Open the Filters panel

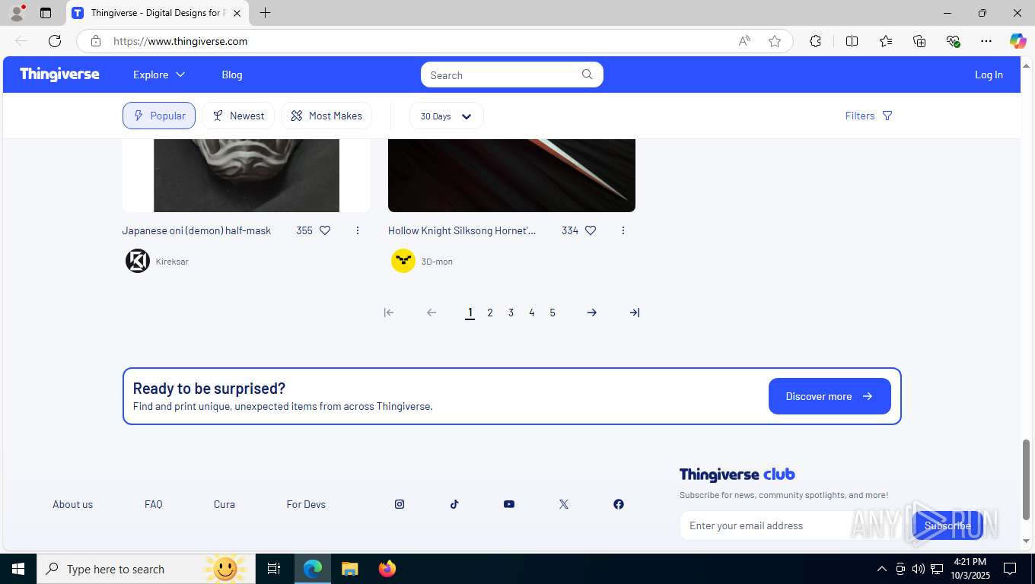868,116
